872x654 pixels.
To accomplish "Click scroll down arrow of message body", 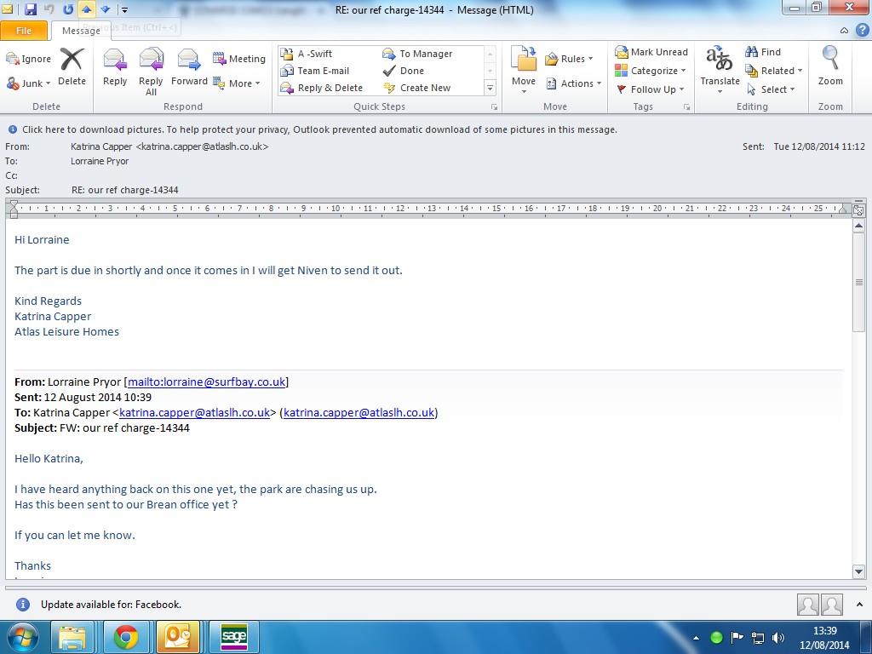I will pyautogui.click(x=858, y=571).
